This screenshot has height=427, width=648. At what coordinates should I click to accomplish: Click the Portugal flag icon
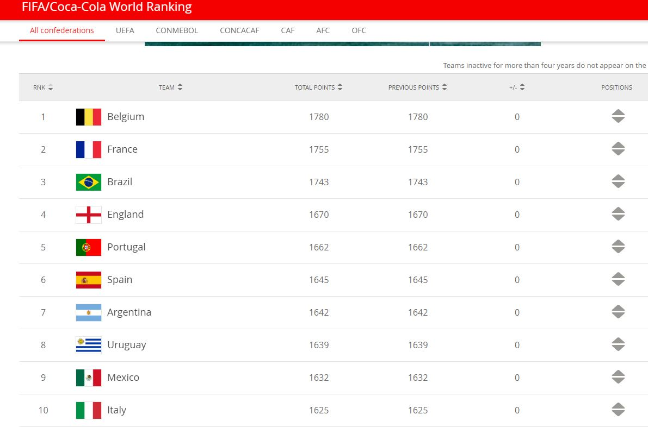88,247
